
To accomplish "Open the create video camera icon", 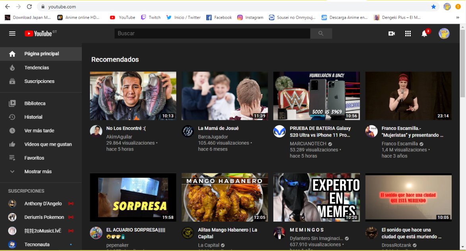I will coord(391,34).
